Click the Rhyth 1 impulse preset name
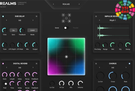The width and height of the screenshot is (135, 91). 113,20
